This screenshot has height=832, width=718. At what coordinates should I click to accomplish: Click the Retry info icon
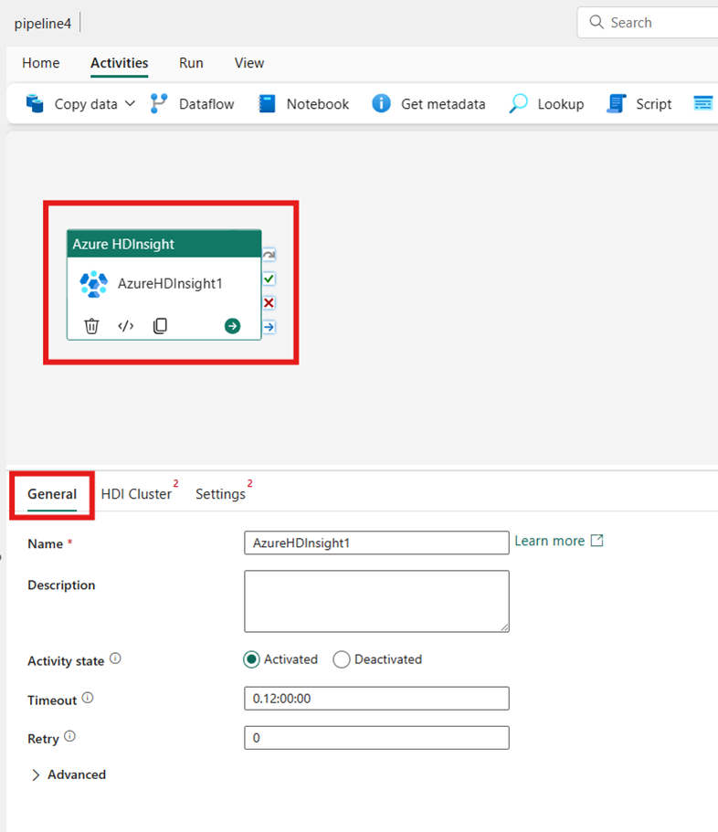(69, 736)
